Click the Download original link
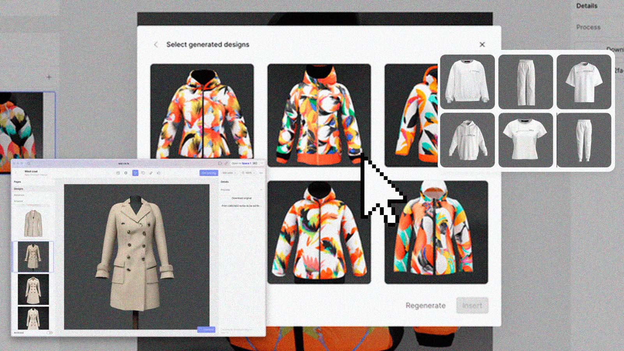Viewport: 624px width, 351px height. pos(241,198)
